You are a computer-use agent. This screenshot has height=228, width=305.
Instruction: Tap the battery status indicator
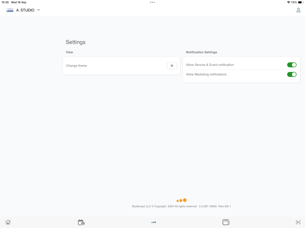[301, 2]
